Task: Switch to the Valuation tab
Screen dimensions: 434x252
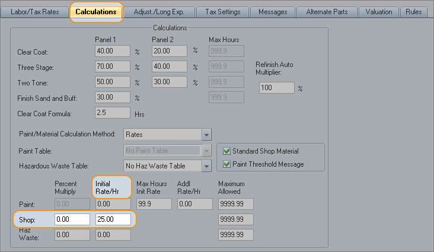Action: pyautogui.click(x=379, y=12)
